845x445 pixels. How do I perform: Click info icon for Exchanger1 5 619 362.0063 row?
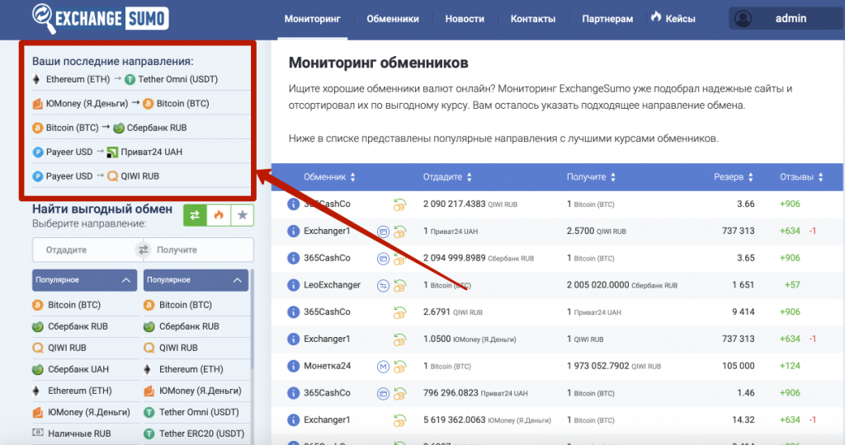[293, 420]
